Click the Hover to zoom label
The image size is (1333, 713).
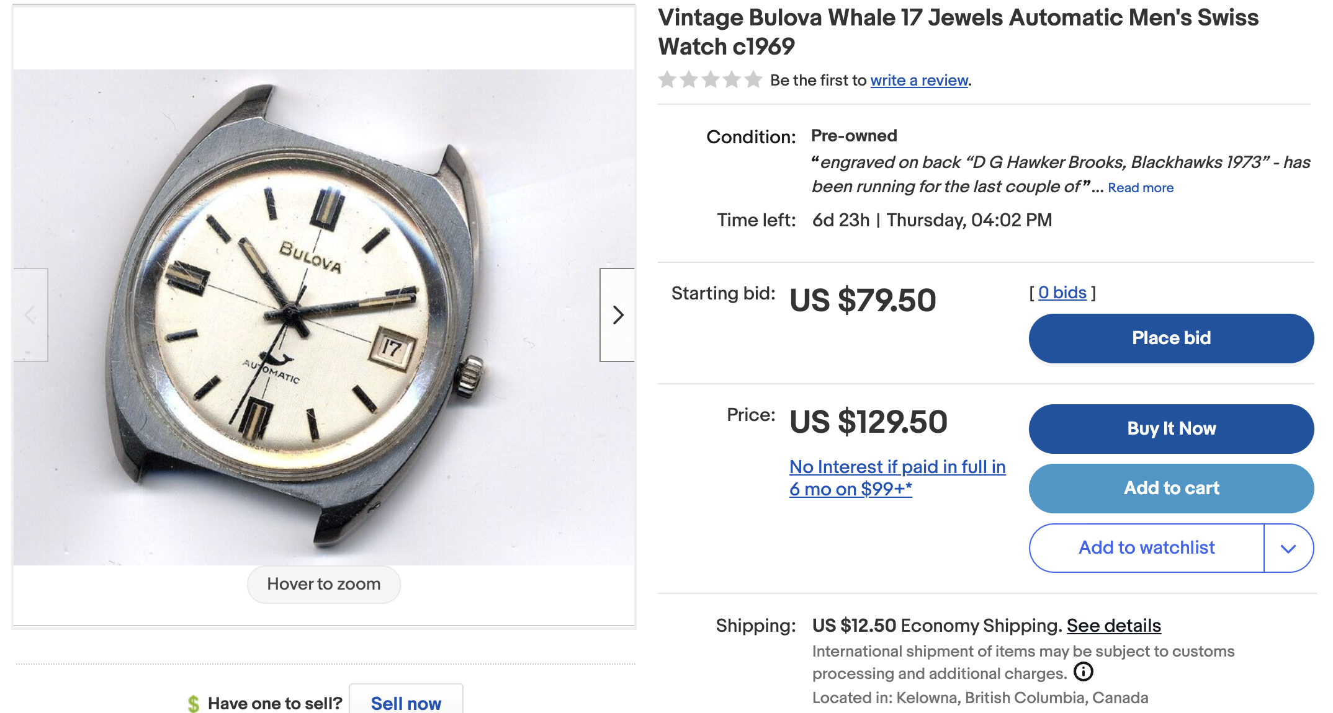[x=324, y=584]
